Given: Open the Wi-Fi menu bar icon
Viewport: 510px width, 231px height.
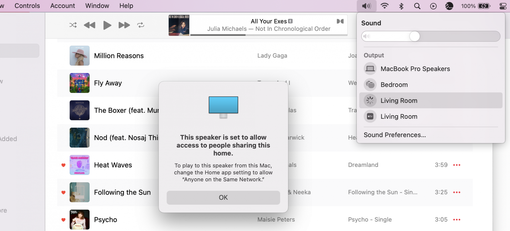Looking at the screenshot, I should coord(385,6).
